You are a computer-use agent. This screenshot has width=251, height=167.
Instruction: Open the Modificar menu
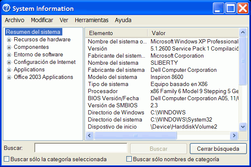pyautogui.click(x=42, y=20)
